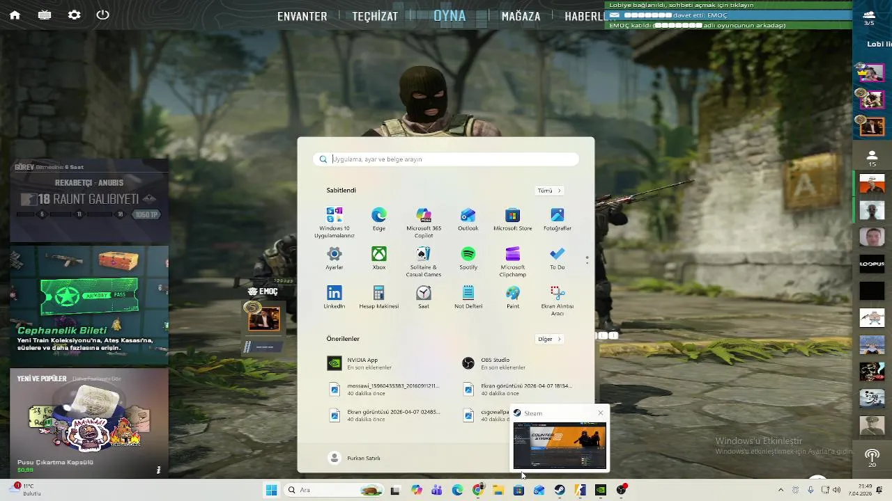This screenshot has width=892, height=501.
Task: Click Cephanelik Bileti armory pass banner
Action: click(x=89, y=305)
